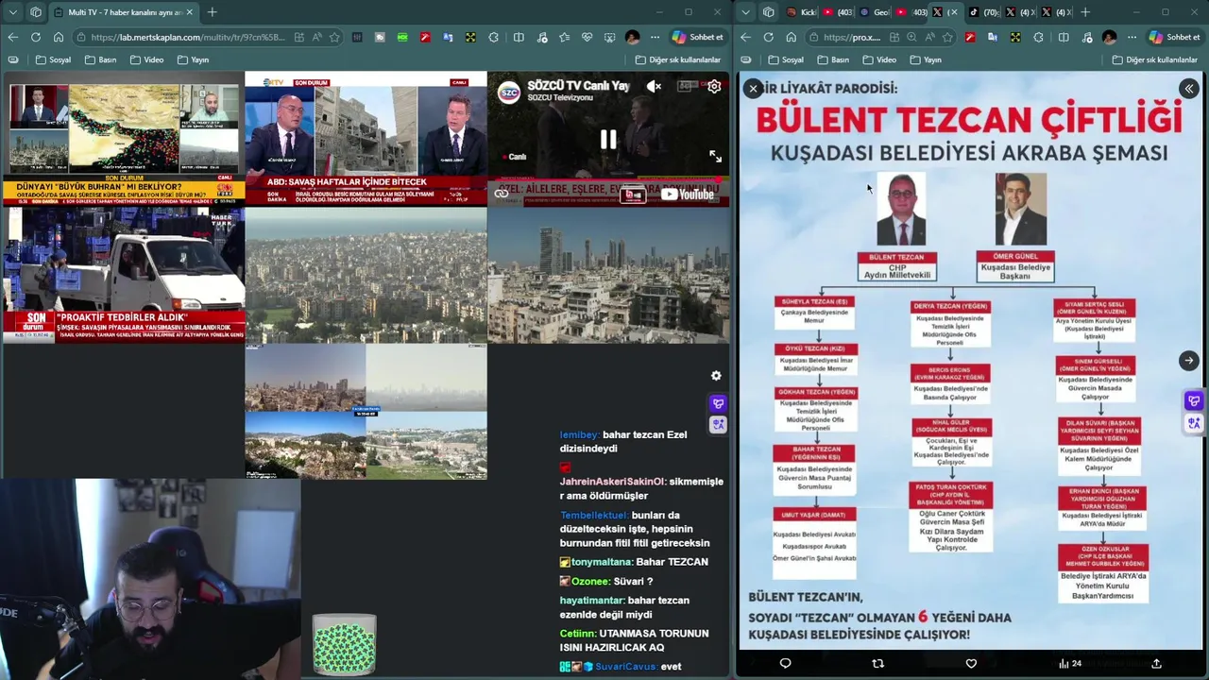The height and width of the screenshot is (680, 1209).
Task: Copy link icon on SÖZCÜ player
Action: click(502, 194)
